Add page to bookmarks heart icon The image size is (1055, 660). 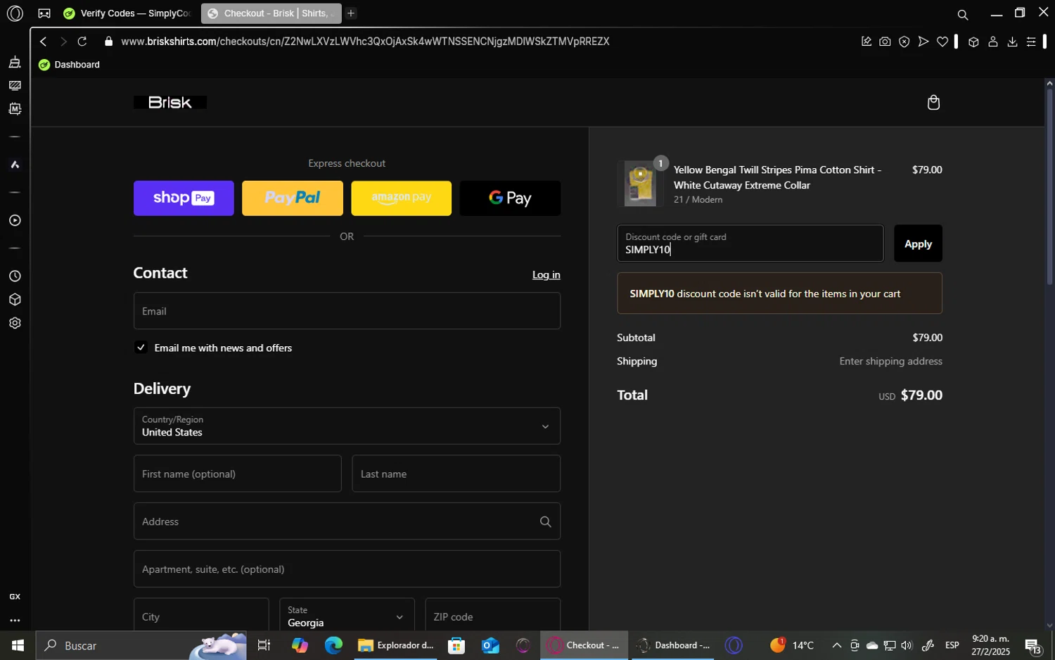click(x=942, y=42)
